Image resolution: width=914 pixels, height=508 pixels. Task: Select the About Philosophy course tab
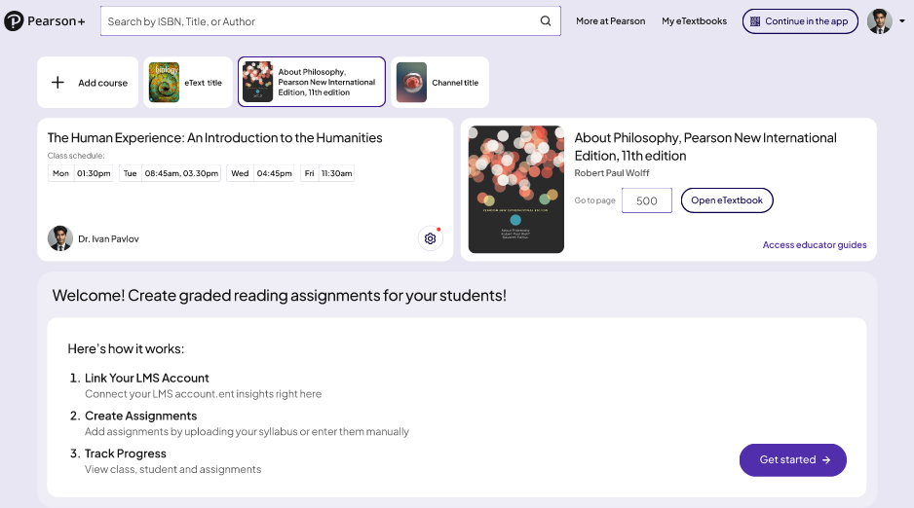(x=311, y=82)
